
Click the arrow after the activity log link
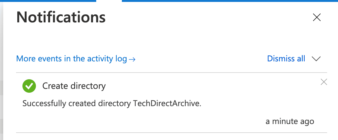132,59
